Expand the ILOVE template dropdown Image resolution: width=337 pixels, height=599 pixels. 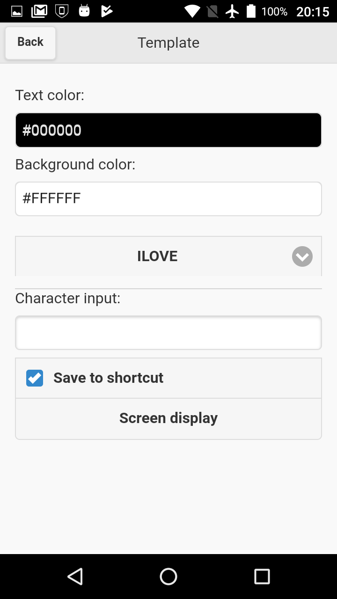[x=157, y=256]
